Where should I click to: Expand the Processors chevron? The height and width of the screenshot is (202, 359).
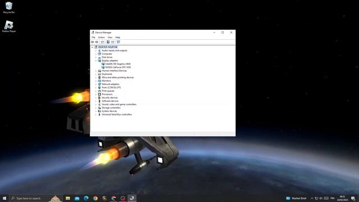pos(96,94)
